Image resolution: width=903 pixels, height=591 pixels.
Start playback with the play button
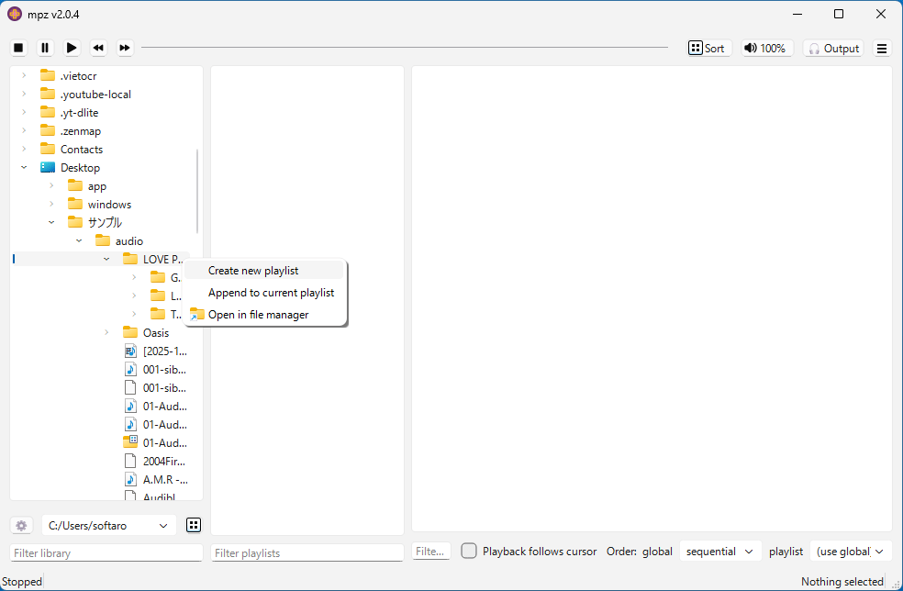point(72,48)
